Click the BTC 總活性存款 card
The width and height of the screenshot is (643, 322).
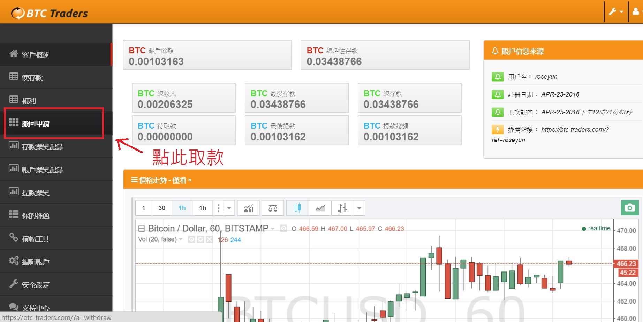[x=385, y=55]
